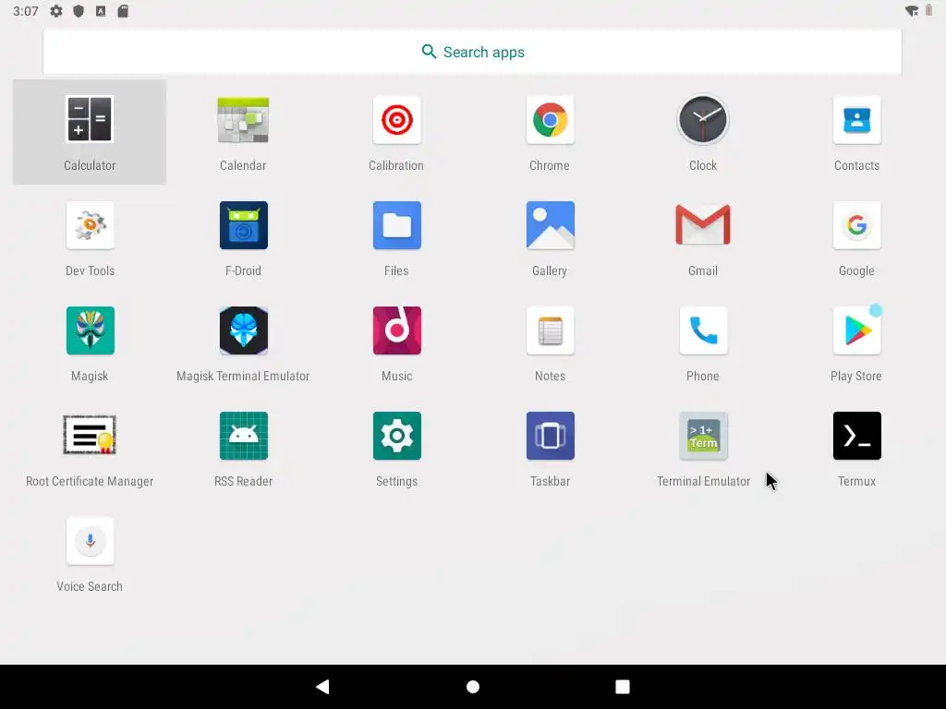Tap the recent apps square button
Image resolution: width=946 pixels, height=709 pixels.
622,687
